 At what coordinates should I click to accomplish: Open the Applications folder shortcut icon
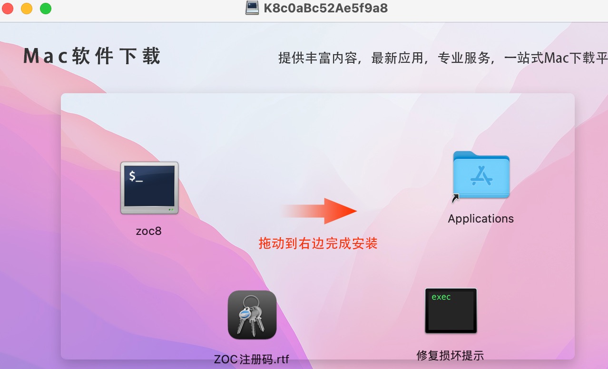point(481,175)
